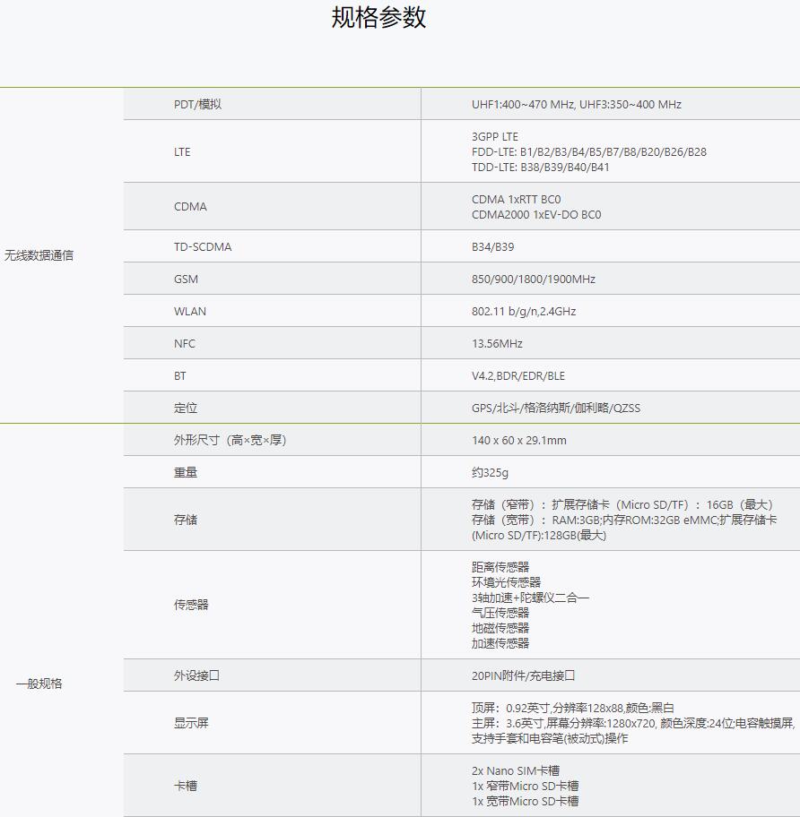Select the 距离传感器 entry
This screenshot has width=800, height=817.
500,566
